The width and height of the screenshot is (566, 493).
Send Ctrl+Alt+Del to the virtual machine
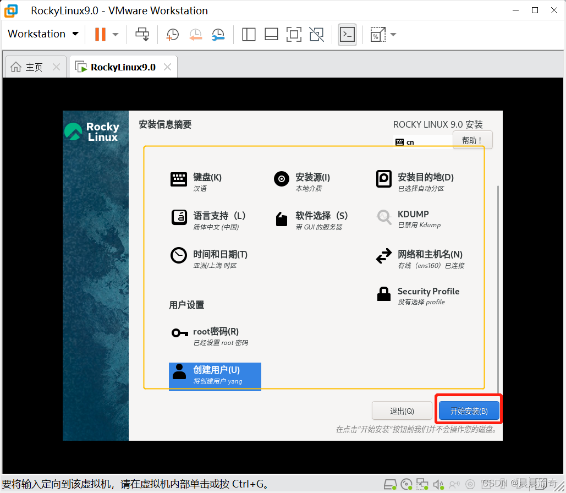click(x=142, y=34)
